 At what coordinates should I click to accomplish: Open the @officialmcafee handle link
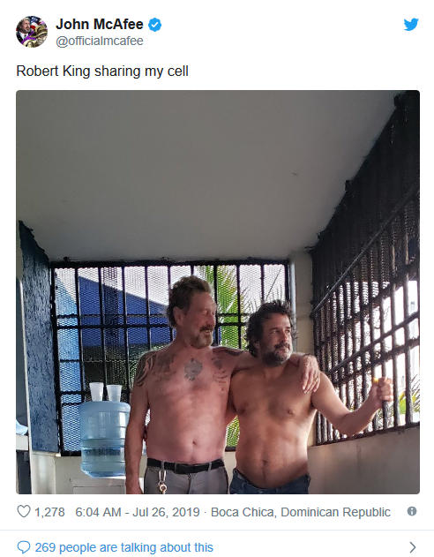click(100, 41)
